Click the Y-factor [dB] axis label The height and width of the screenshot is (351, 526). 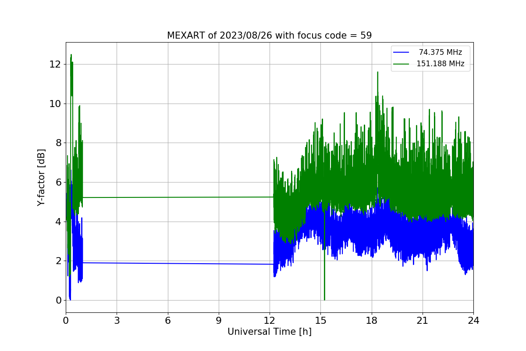(x=41, y=177)
